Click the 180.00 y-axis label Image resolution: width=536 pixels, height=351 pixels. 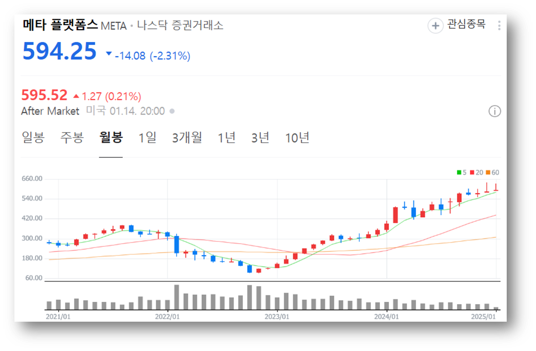click(x=32, y=259)
